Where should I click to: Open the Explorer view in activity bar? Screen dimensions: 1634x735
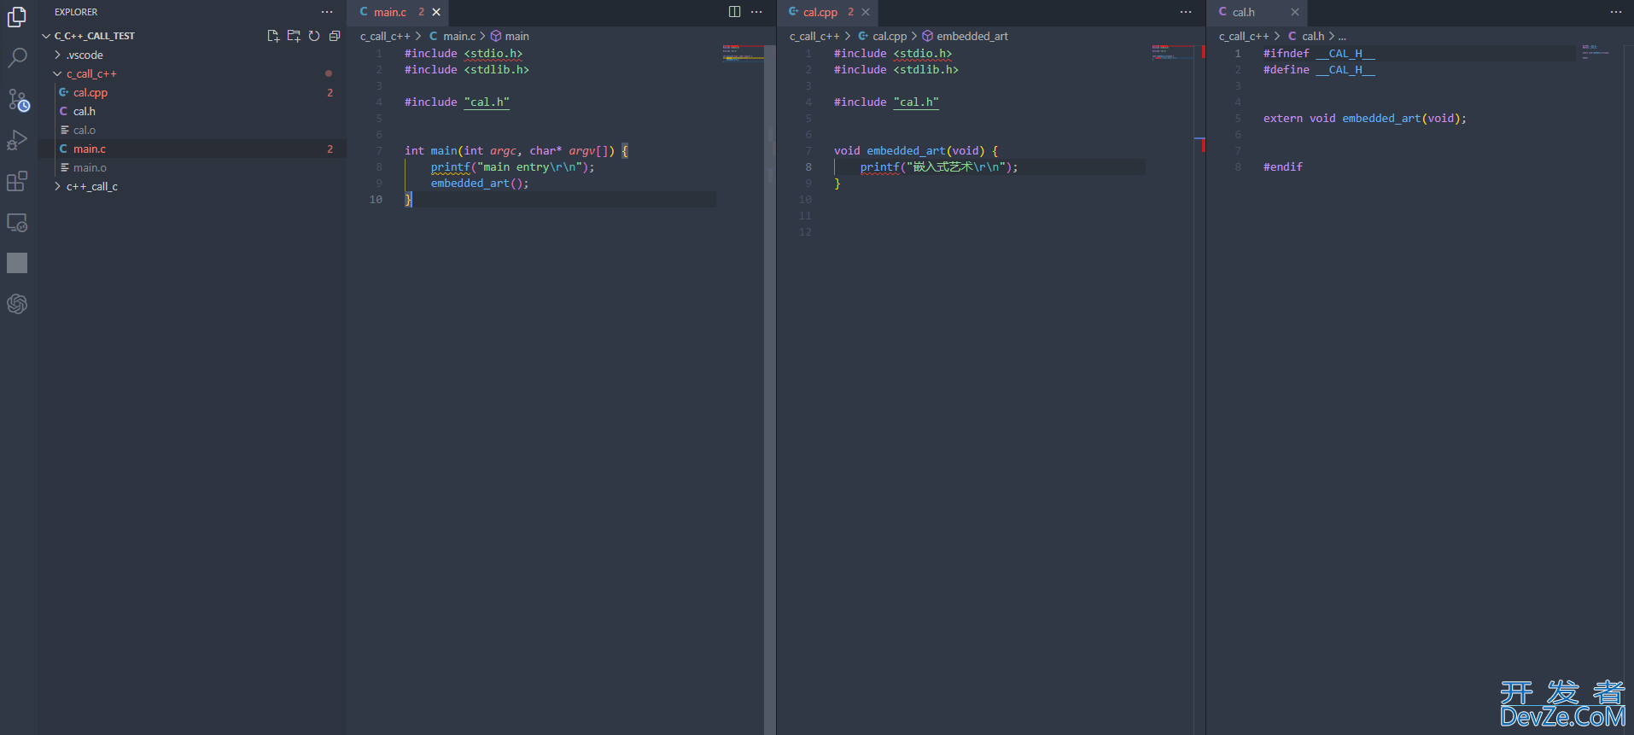(17, 16)
